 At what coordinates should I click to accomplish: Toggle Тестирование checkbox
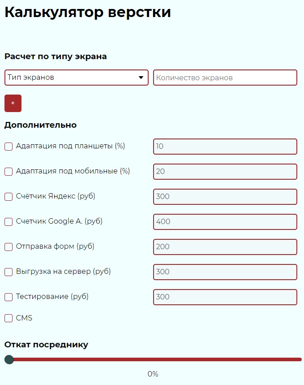pos(9,297)
